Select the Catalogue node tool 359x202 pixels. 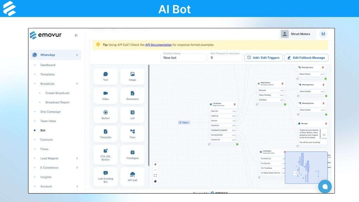pos(132,154)
